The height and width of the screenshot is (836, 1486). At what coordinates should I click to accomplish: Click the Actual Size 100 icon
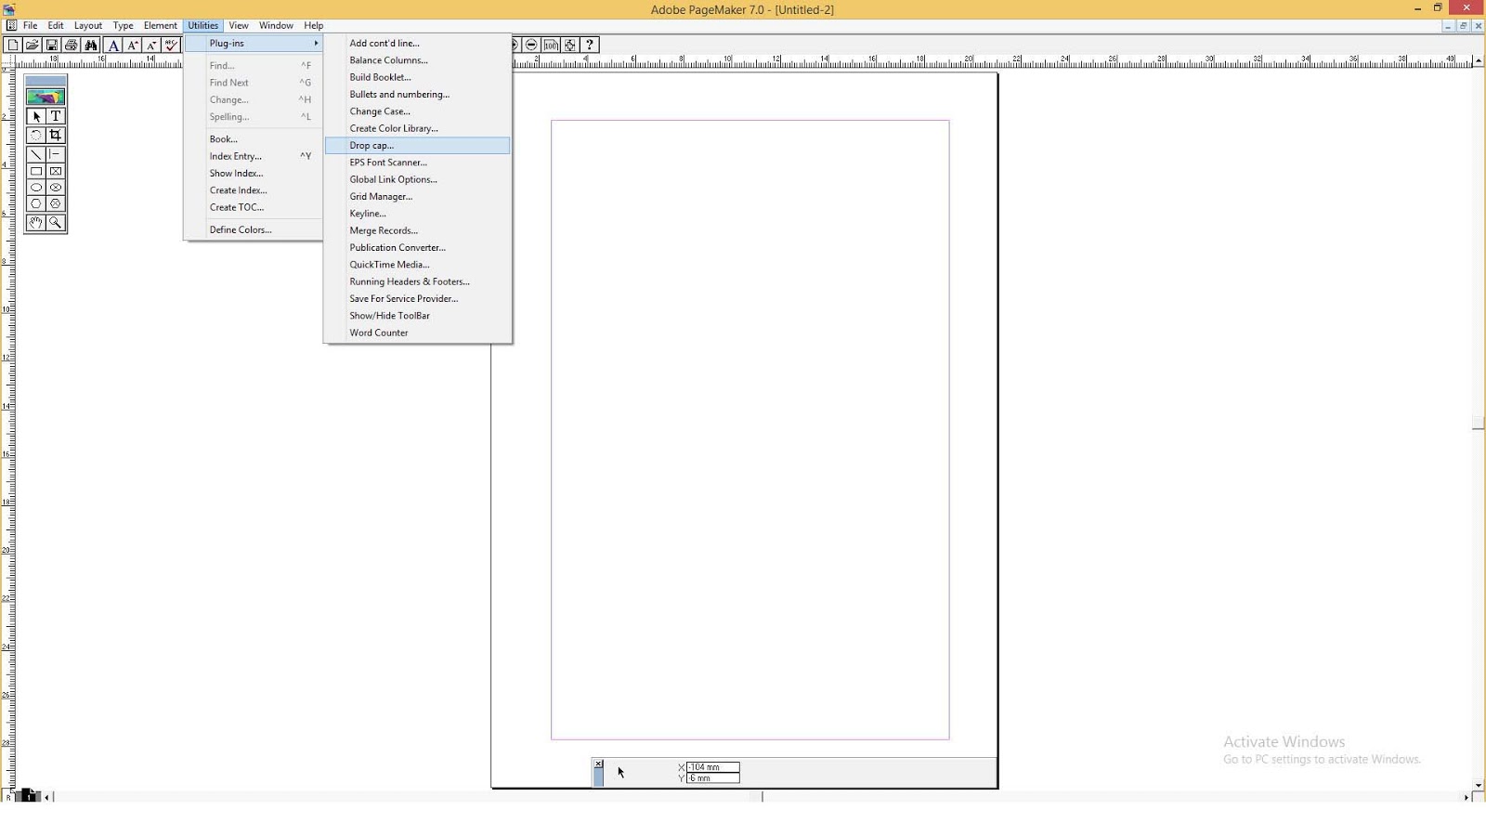point(551,45)
